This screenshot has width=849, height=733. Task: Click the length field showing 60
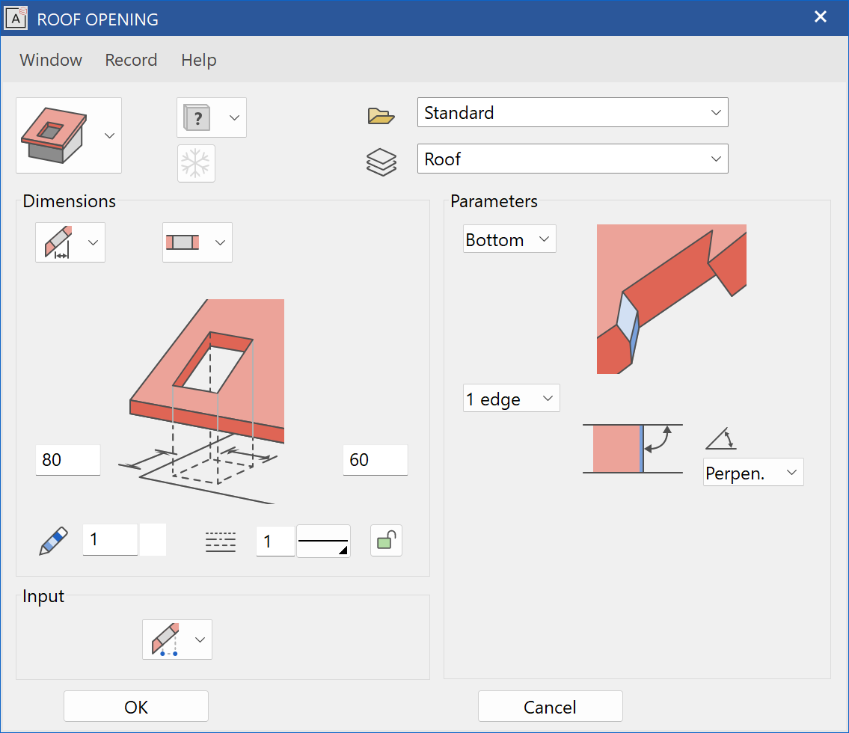pos(376,459)
